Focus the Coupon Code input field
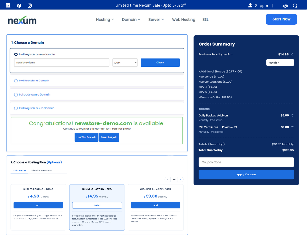The height and width of the screenshot is (235, 307). click(x=246, y=162)
